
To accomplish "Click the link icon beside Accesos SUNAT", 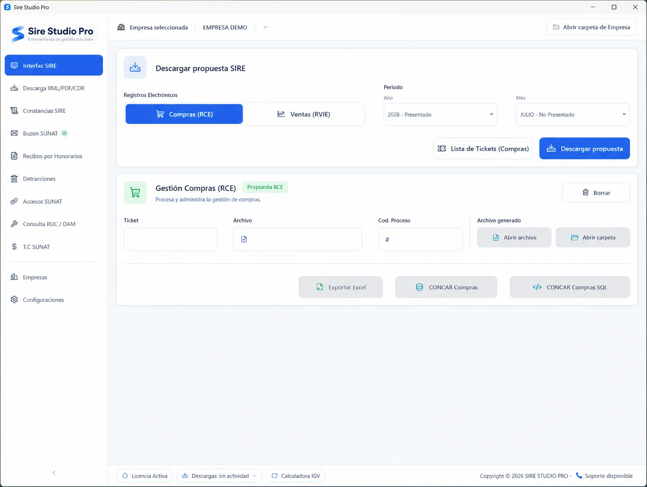I will (14, 201).
